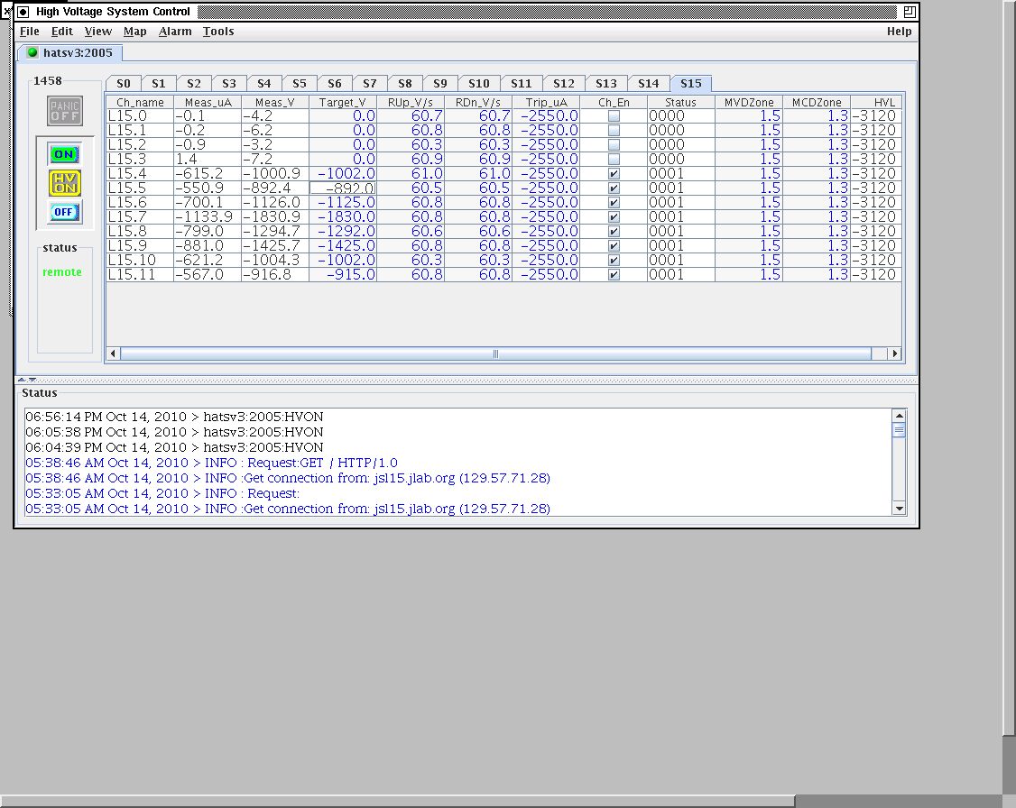Viewport: 1016px width, 808px height.
Task: Click the status log scrollbar thumb
Action: click(x=899, y=430)
